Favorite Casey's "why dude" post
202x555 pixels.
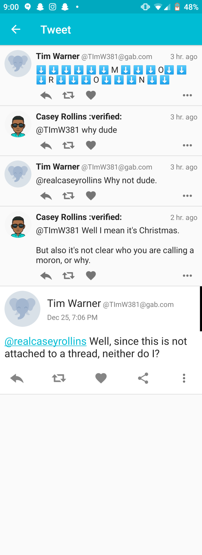(x=91, y=145)
